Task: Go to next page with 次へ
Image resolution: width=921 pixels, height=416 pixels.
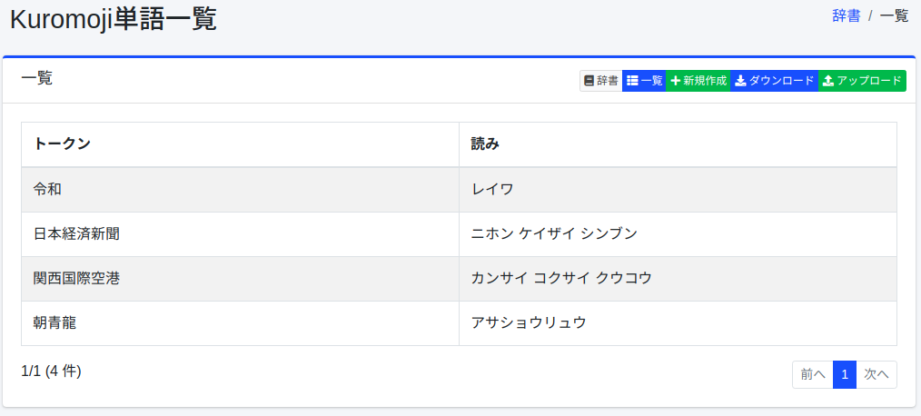Action: [x=876, y=374]
